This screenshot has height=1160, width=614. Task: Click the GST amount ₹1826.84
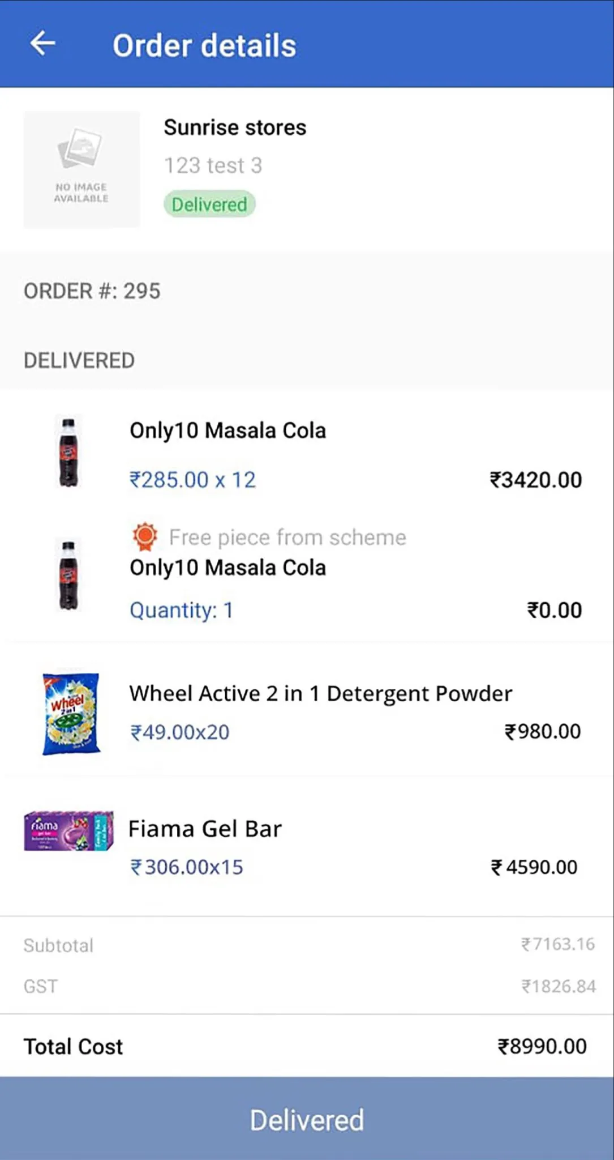coord(559,986)
